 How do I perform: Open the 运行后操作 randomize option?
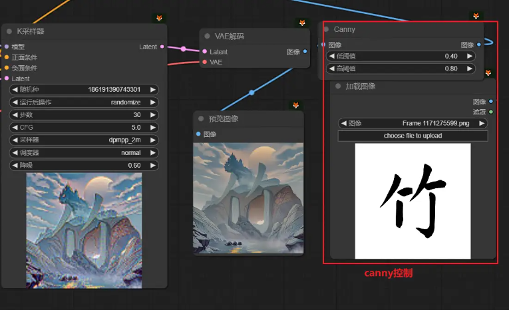pyautogui.click(x=84, y=102)
